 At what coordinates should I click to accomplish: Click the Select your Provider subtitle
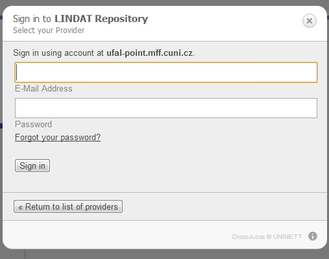coord(49,31)
